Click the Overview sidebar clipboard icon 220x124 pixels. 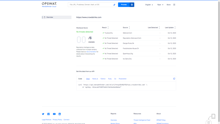click(45, 17)
